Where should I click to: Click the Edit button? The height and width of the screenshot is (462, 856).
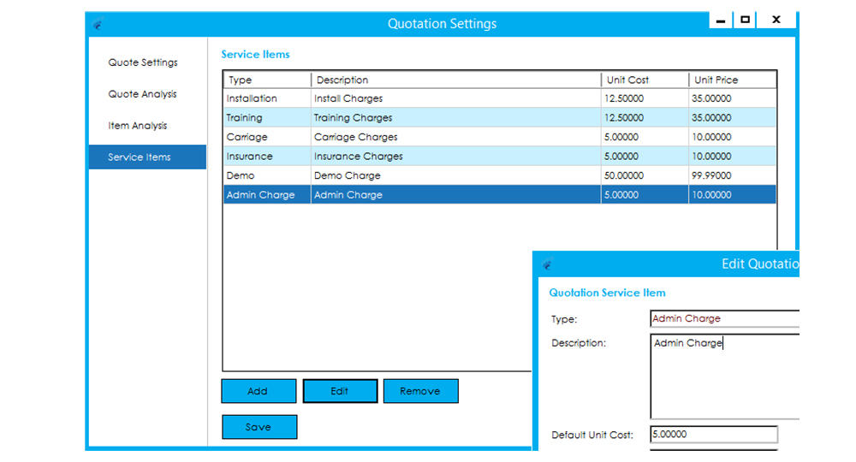340,391
